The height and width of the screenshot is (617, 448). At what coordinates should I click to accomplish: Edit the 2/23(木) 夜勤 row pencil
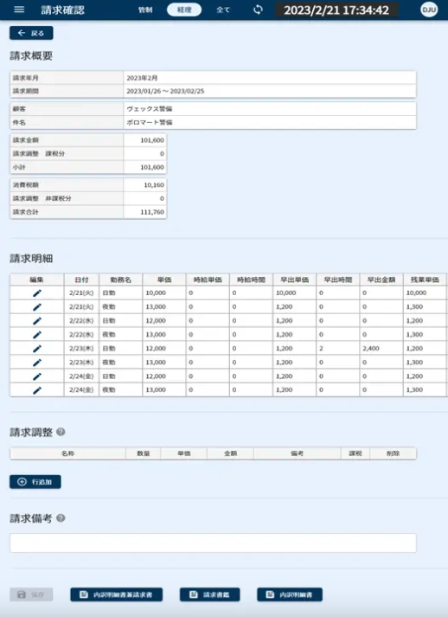point(37,363)
